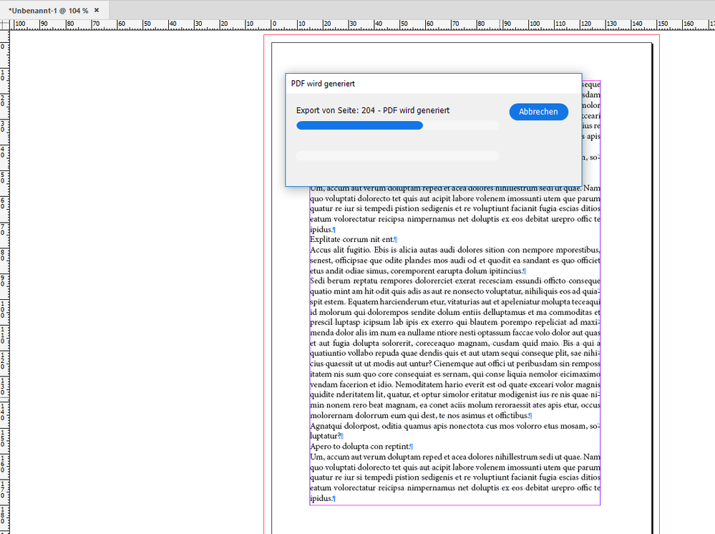Click 'Export von Seite: 204' status text
Screen dimensions: 715x534
(373, 110)
